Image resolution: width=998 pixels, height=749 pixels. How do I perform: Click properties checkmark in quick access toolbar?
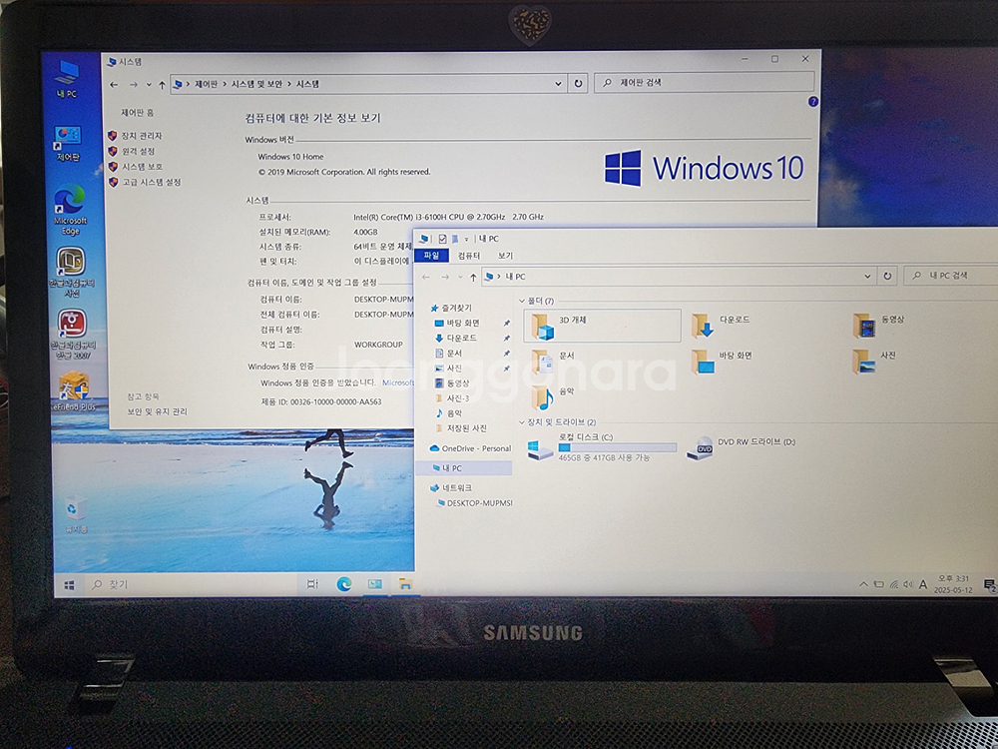click(x=442, y=239)
